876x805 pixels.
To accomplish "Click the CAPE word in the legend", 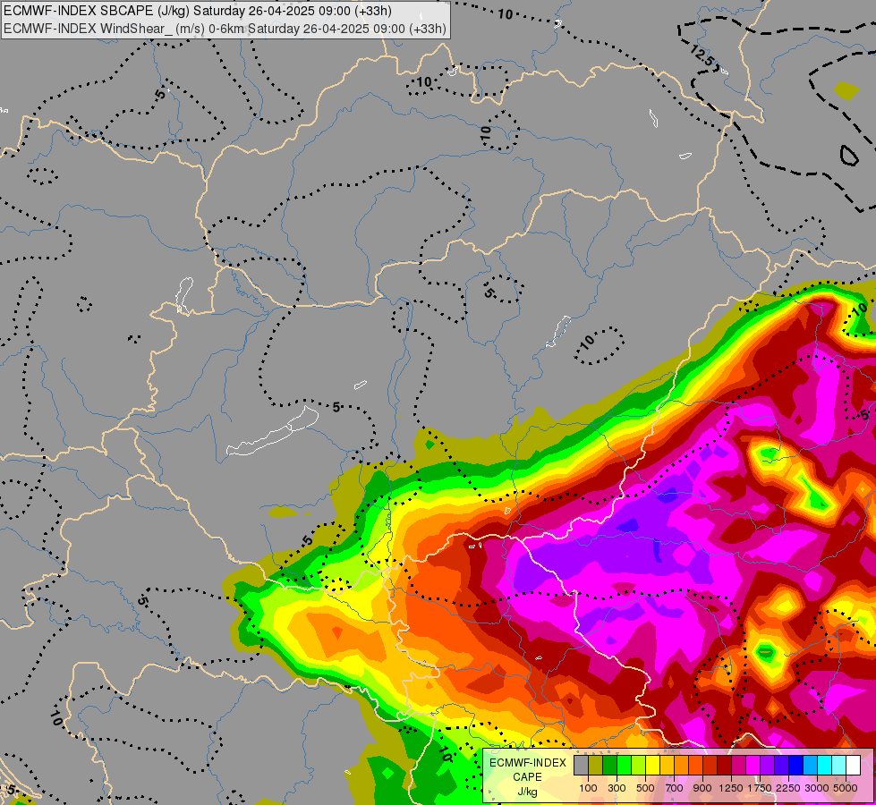I will click(527, 777).
